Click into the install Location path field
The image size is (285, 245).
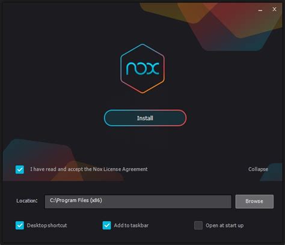pyautogui.click(x=138, y=202)
